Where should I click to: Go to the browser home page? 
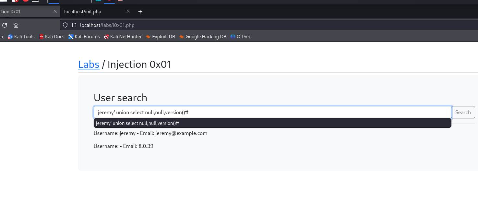point(16,25)
